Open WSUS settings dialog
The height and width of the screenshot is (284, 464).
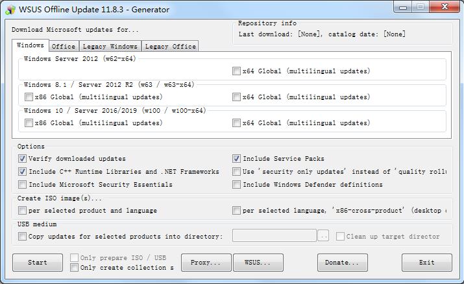tap(258, 263)
